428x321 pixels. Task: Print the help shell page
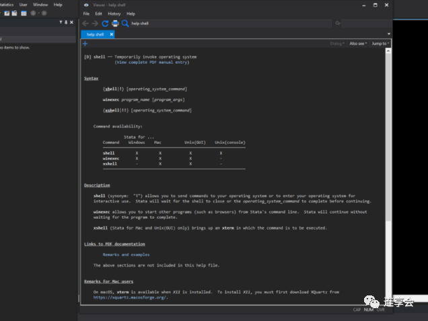115,24
